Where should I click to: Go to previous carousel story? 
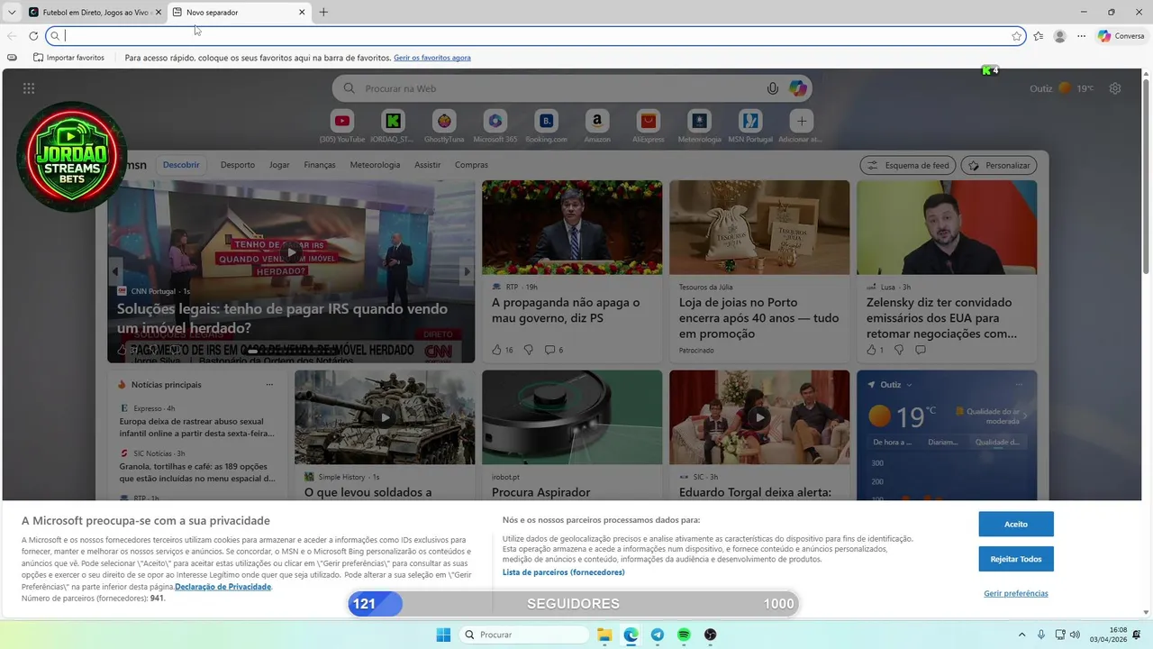115,271
